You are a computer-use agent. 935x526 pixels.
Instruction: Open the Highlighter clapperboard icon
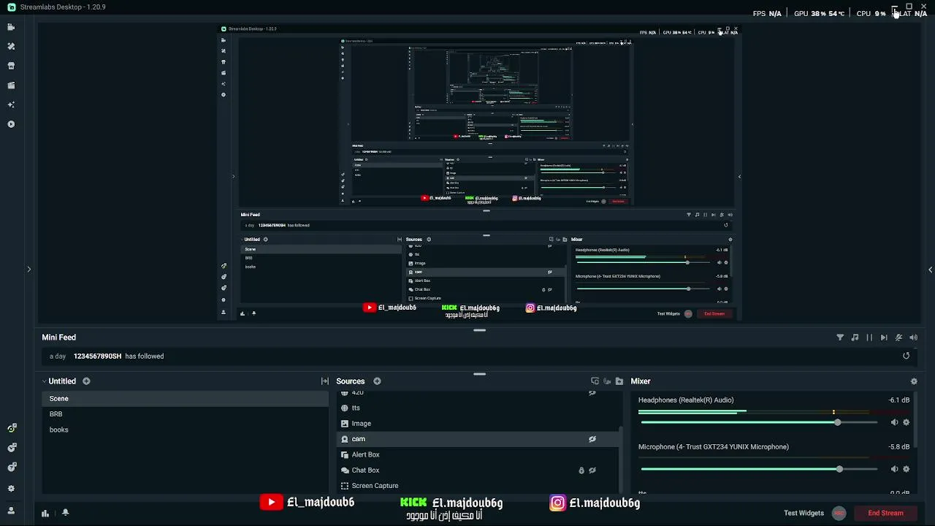point(11,85)
